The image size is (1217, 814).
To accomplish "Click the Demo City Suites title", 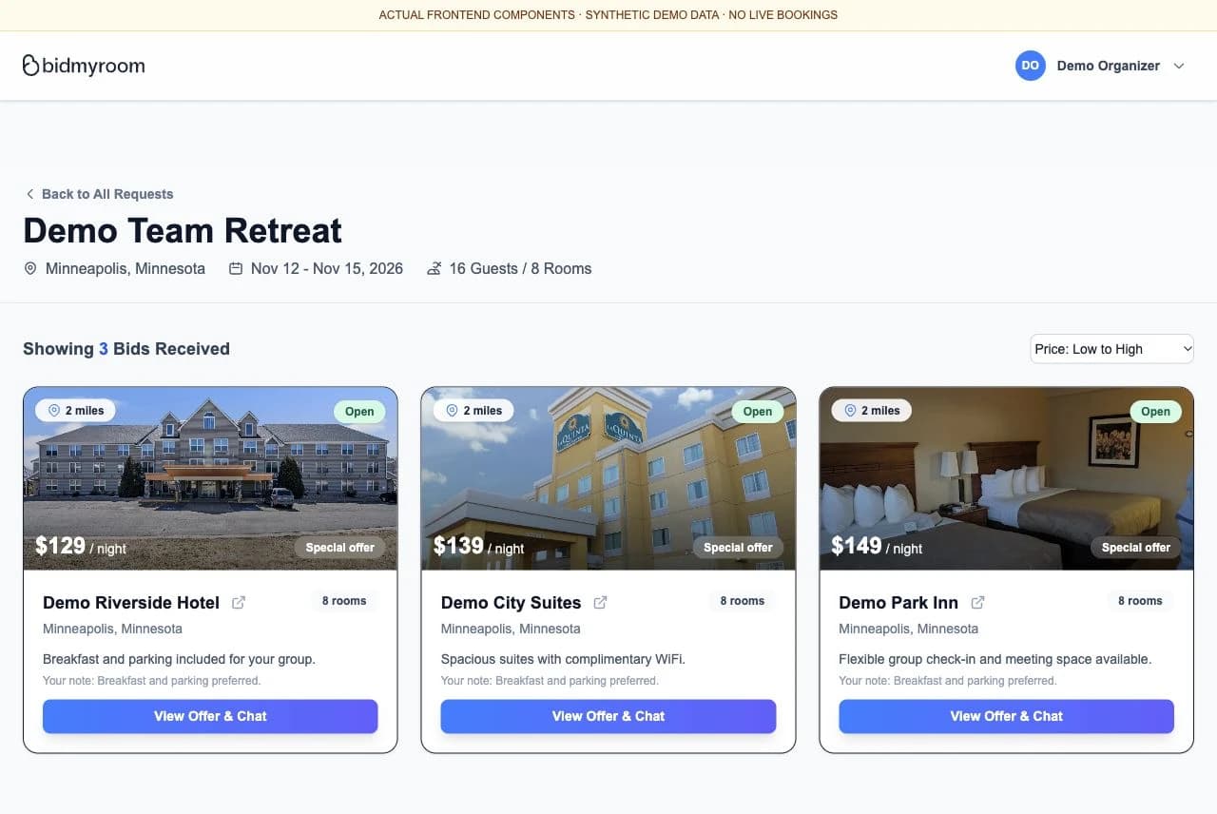I will (511, 603).
